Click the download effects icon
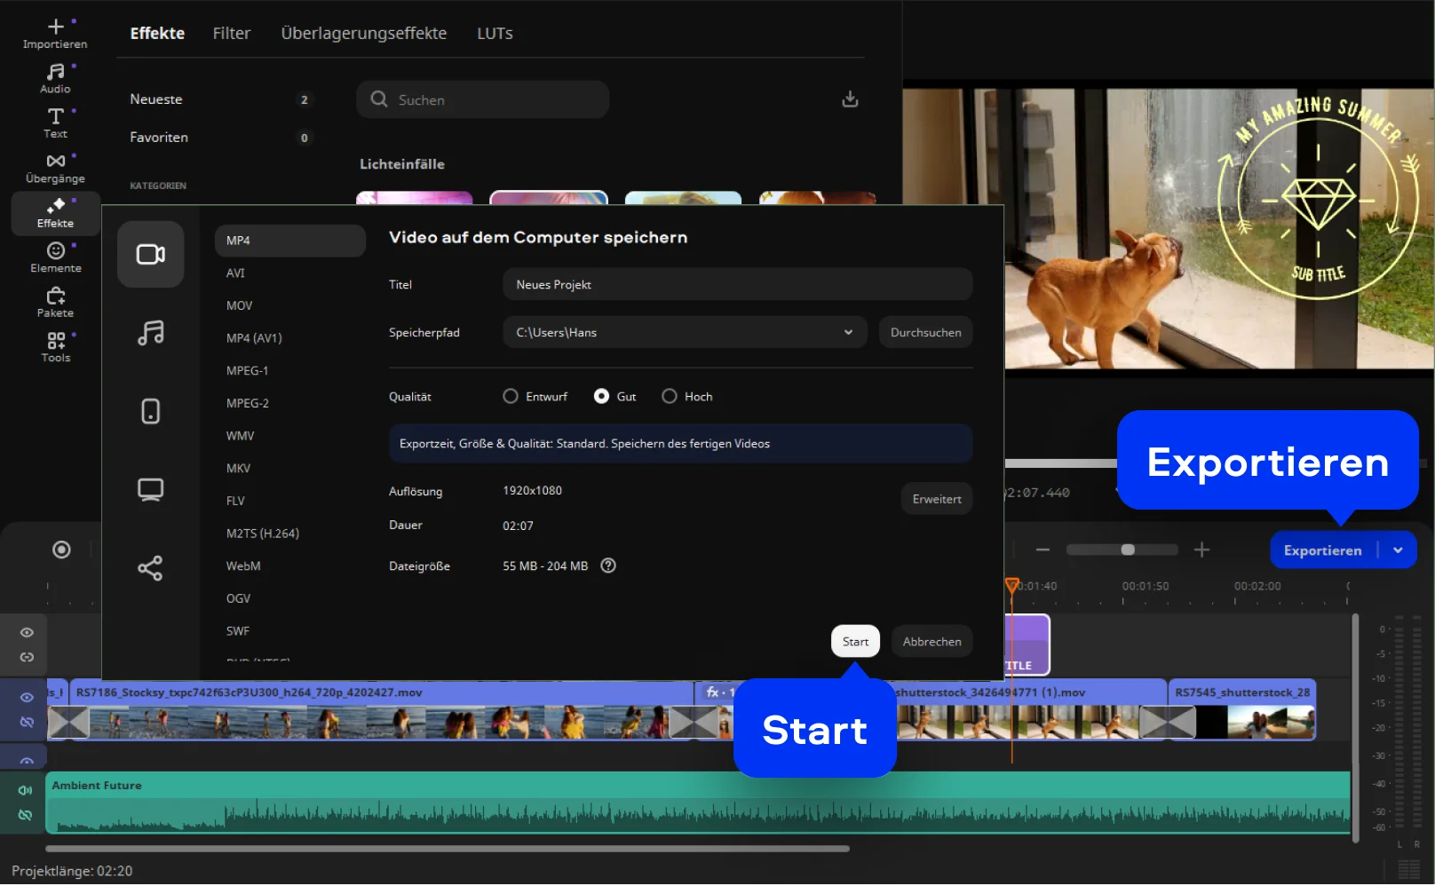The width and height of the screenshot is (1435, 886). click(850, 99)
